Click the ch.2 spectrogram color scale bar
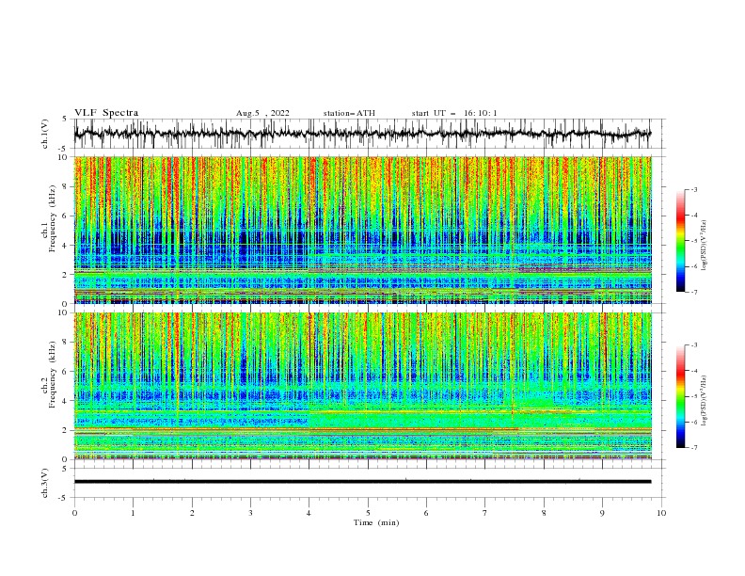 click(x=680, y=396)
